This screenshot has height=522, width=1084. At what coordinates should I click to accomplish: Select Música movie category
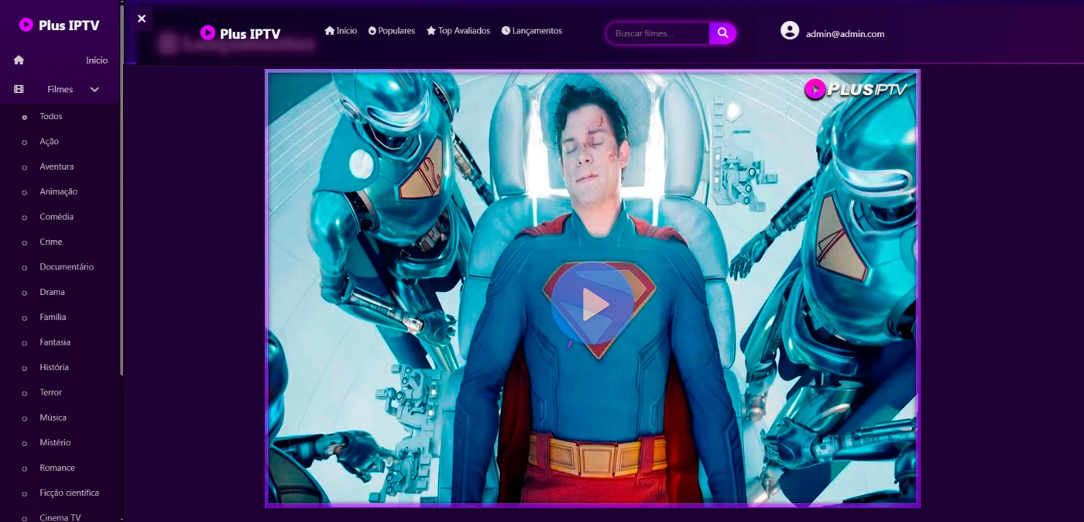[53, 417]
